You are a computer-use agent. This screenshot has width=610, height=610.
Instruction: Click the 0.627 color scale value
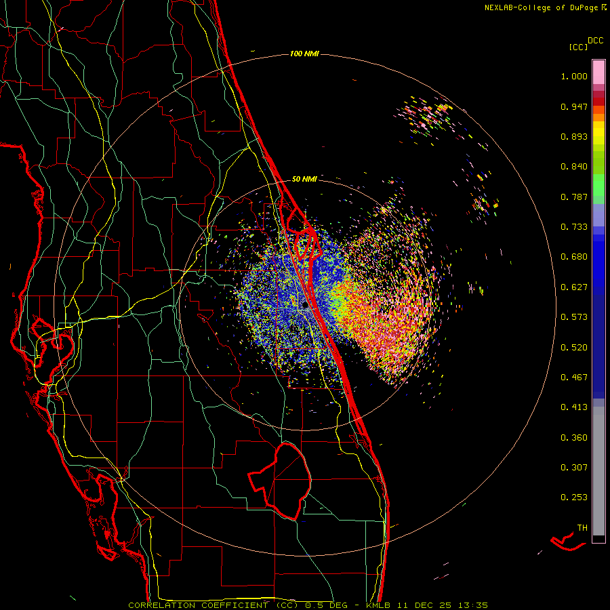(x=574, y=287)
